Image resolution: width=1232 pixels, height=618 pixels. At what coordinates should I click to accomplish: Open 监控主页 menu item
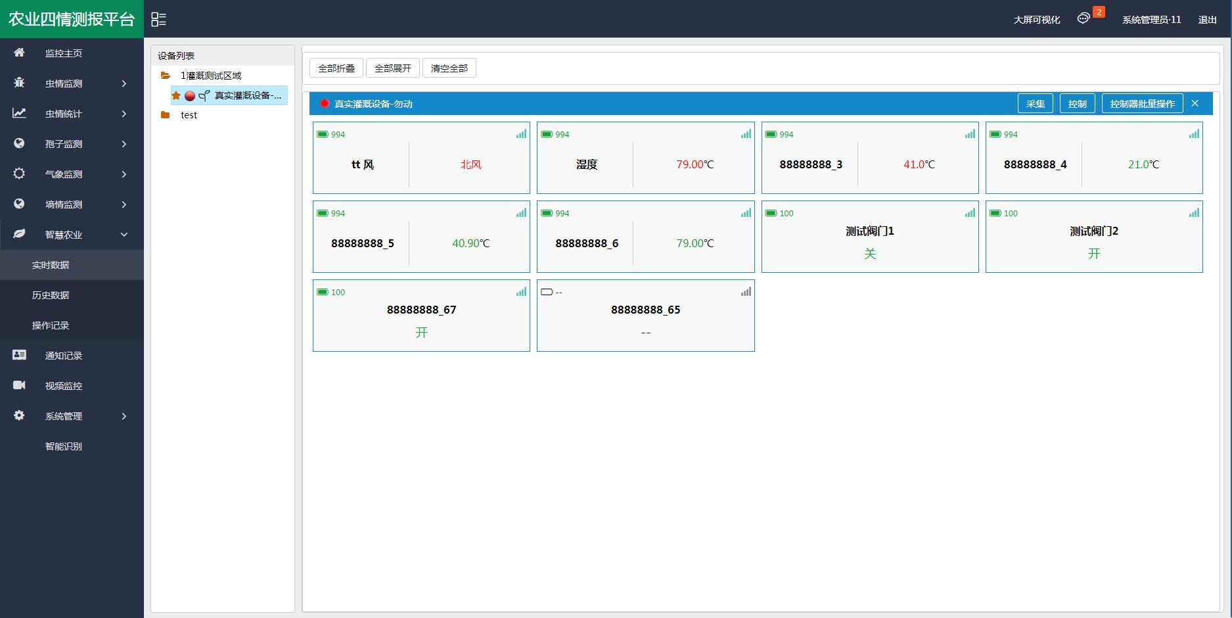(x=72, y=53)
